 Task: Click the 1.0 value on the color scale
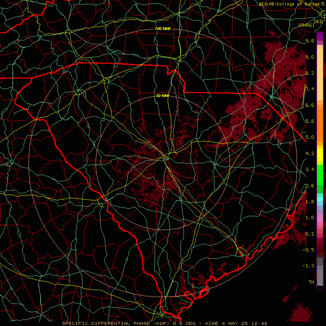point(310,218)
